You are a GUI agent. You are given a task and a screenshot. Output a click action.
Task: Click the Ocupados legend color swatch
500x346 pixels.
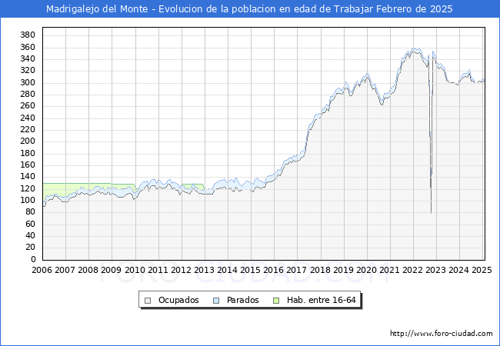(x=148, y=301)
